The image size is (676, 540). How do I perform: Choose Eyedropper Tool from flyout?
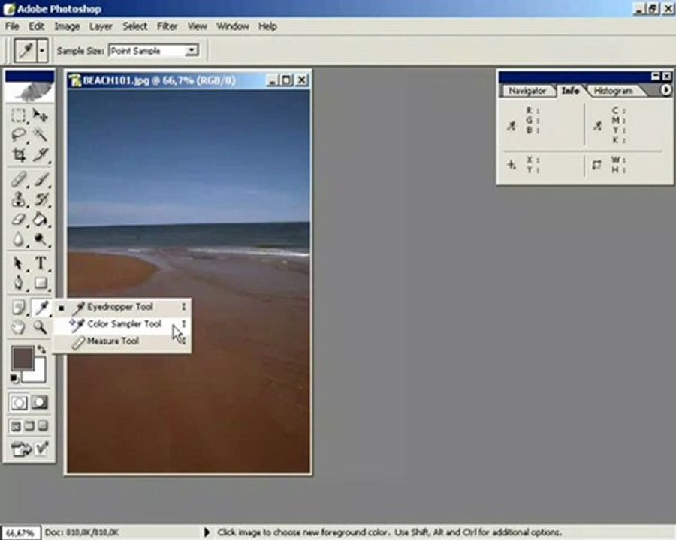point(122,307)
